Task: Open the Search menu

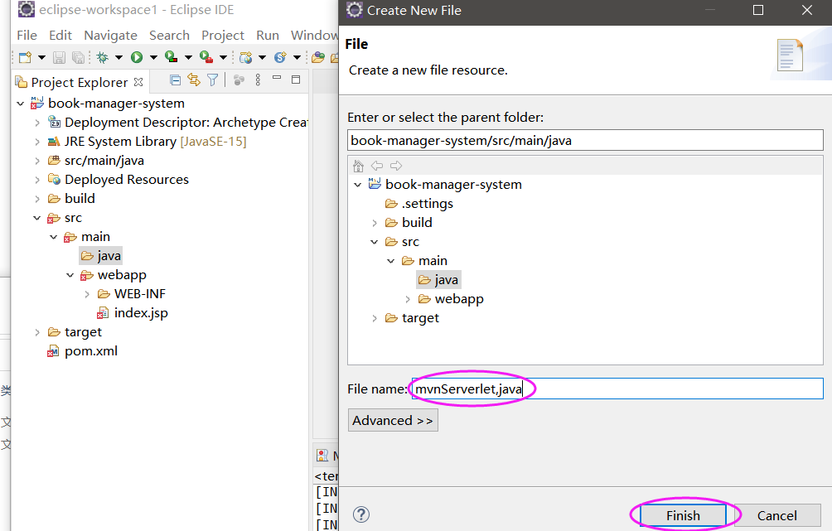Action: (169, 36)
